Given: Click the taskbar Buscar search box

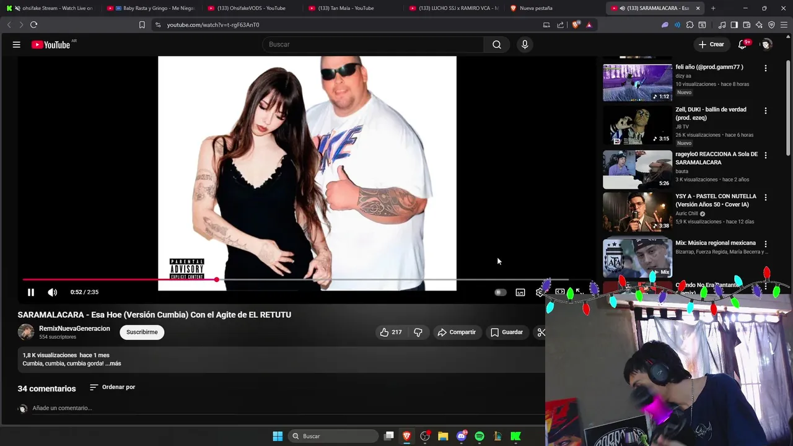Looking at the screenshot, I should tap(334, 436).
